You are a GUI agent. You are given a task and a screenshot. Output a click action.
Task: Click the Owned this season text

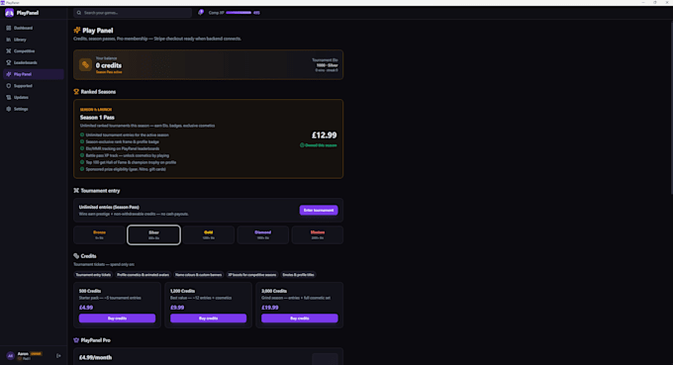[321, 145]
